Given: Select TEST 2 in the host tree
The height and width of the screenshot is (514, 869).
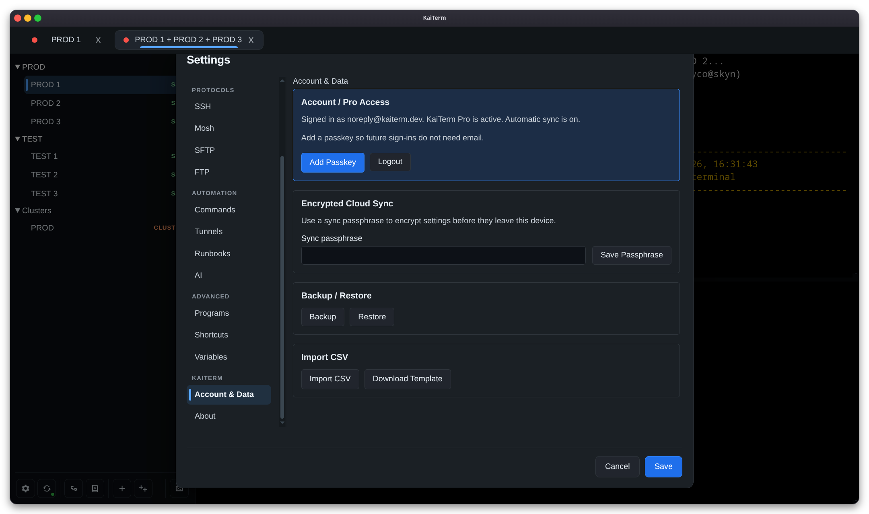Looking at the screenshot, I should [100, 175].
